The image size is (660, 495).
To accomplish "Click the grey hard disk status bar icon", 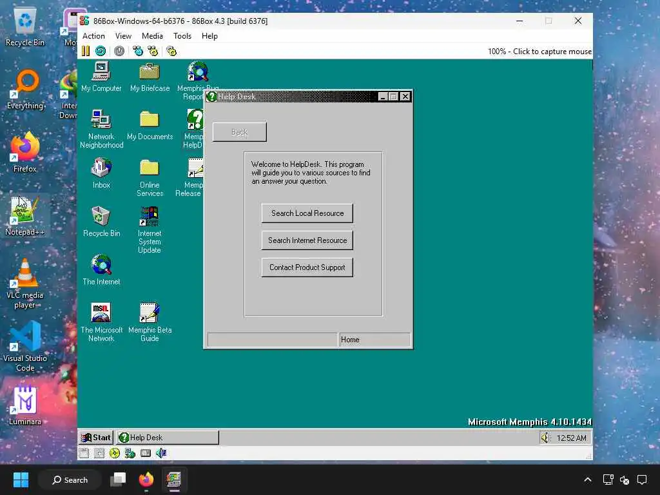I will (146, 453).
